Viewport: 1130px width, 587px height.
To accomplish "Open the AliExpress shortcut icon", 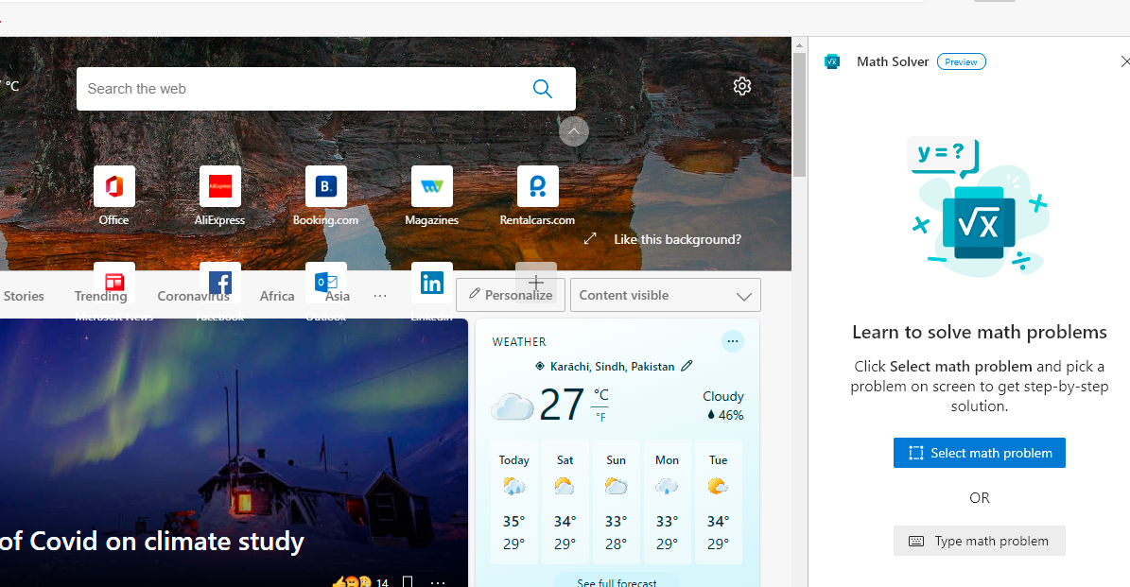I will coord(219,186).
